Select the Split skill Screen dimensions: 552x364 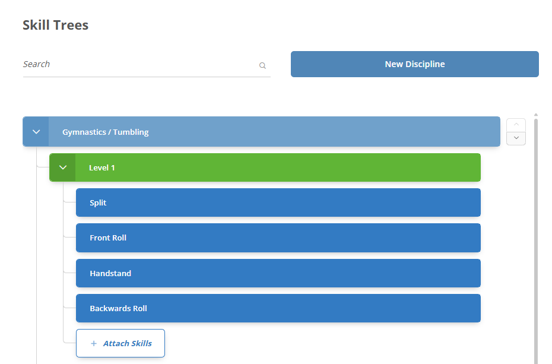coord(278,202)
